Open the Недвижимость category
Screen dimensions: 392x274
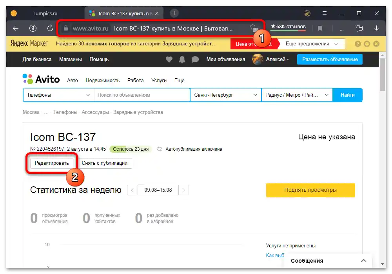click(102, 80)
